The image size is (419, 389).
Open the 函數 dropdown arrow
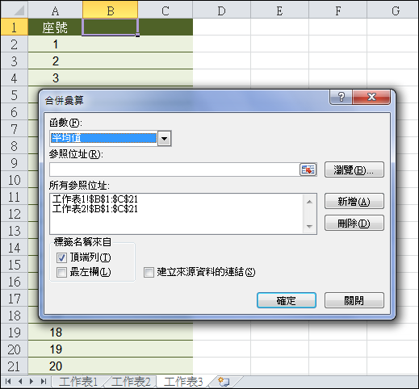[164, 139]
